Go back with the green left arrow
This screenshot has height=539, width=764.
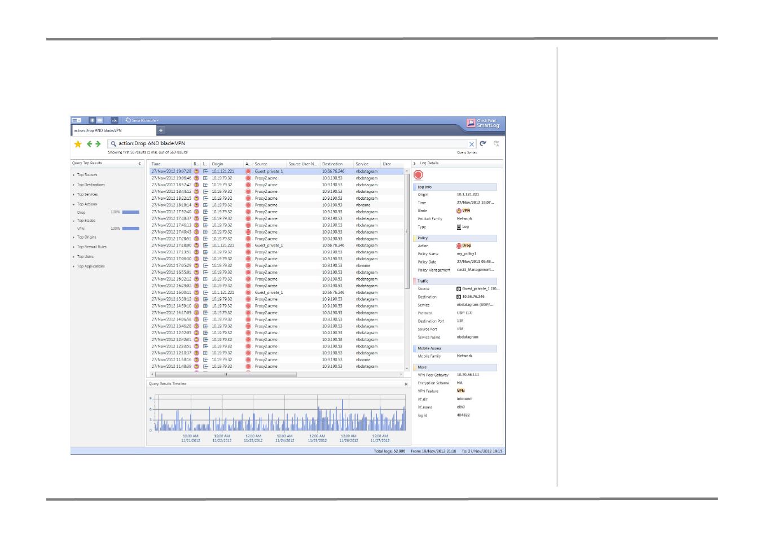pyautogui.click(x=89, y=144)
